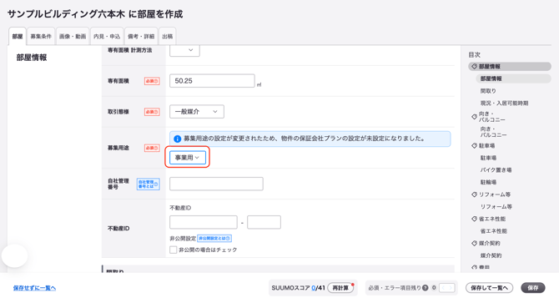Go to next error item arrow

point(451,288)
